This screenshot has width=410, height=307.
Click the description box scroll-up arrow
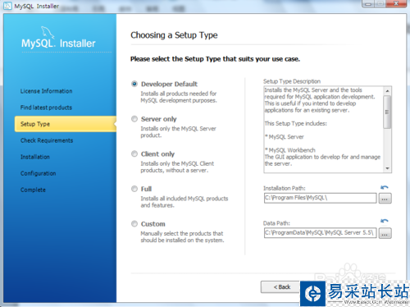click(x=387, y=90)
